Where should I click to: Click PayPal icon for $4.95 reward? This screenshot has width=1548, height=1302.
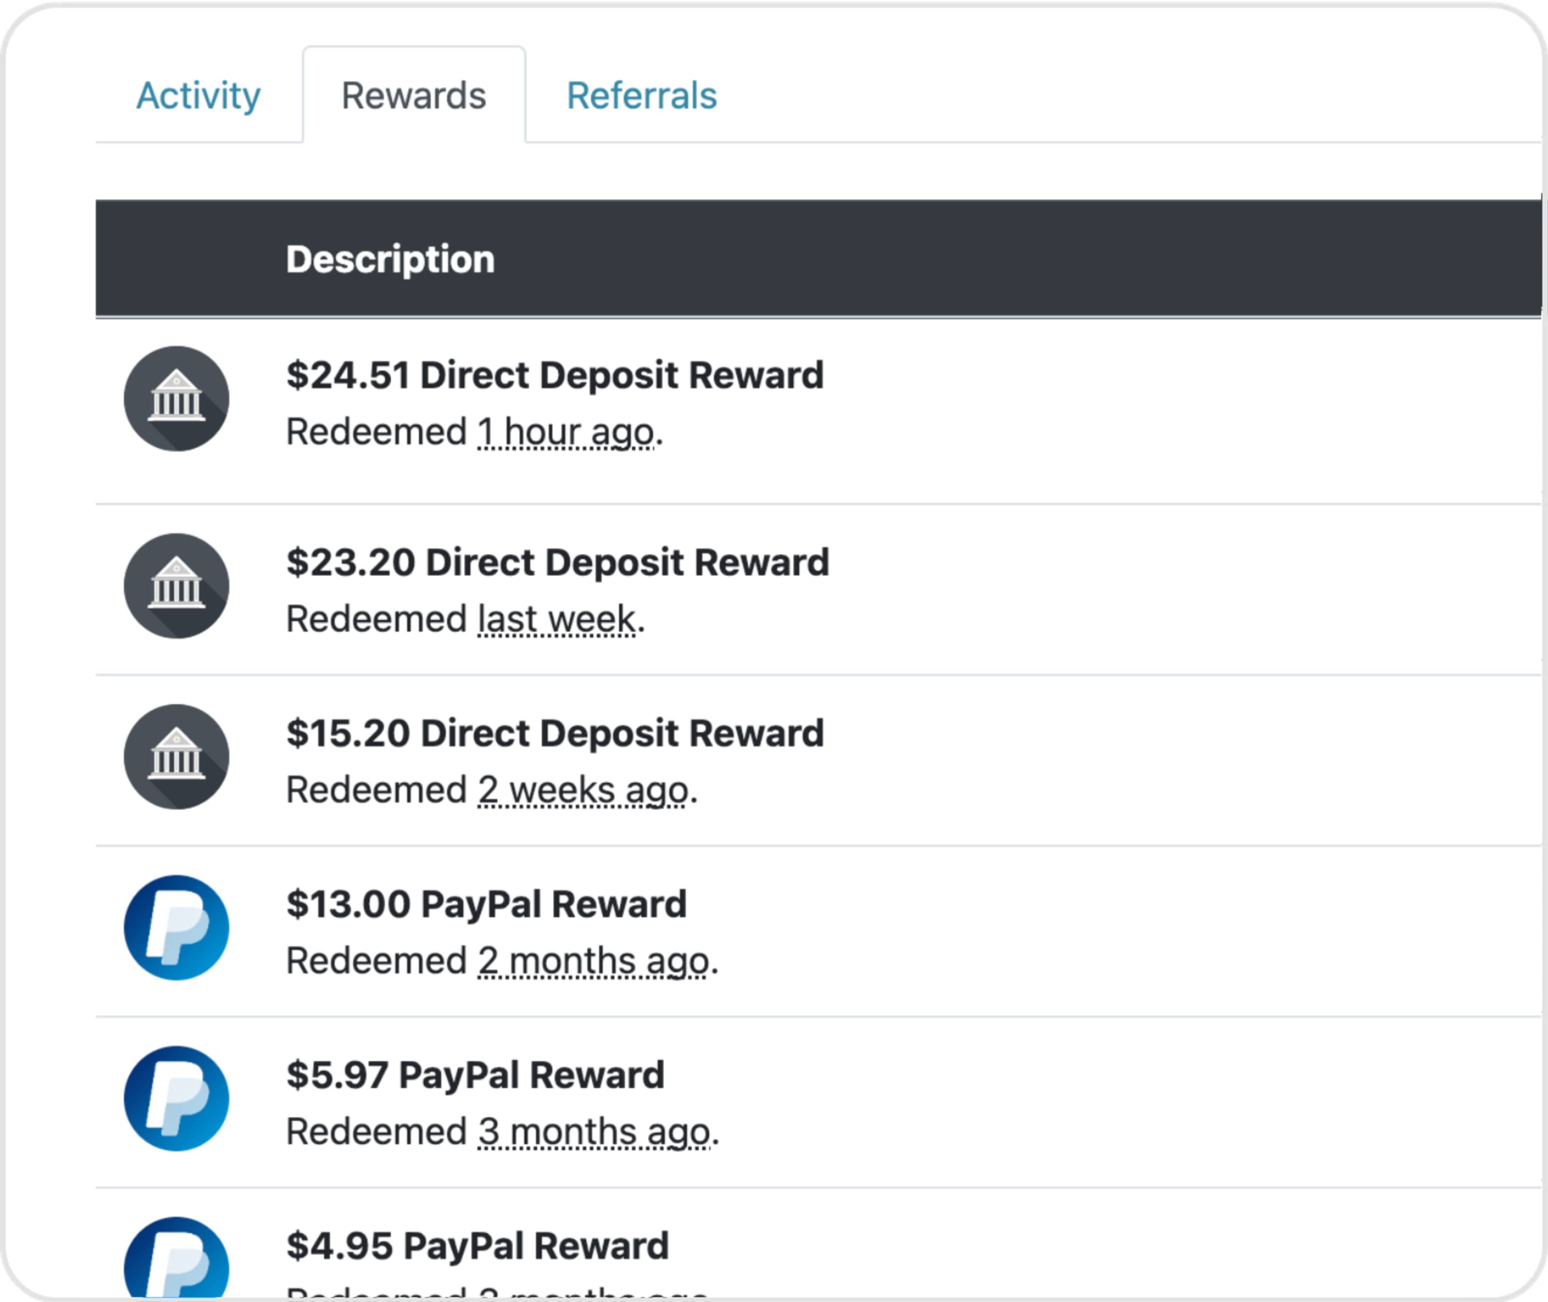(x=177, y=1258)
